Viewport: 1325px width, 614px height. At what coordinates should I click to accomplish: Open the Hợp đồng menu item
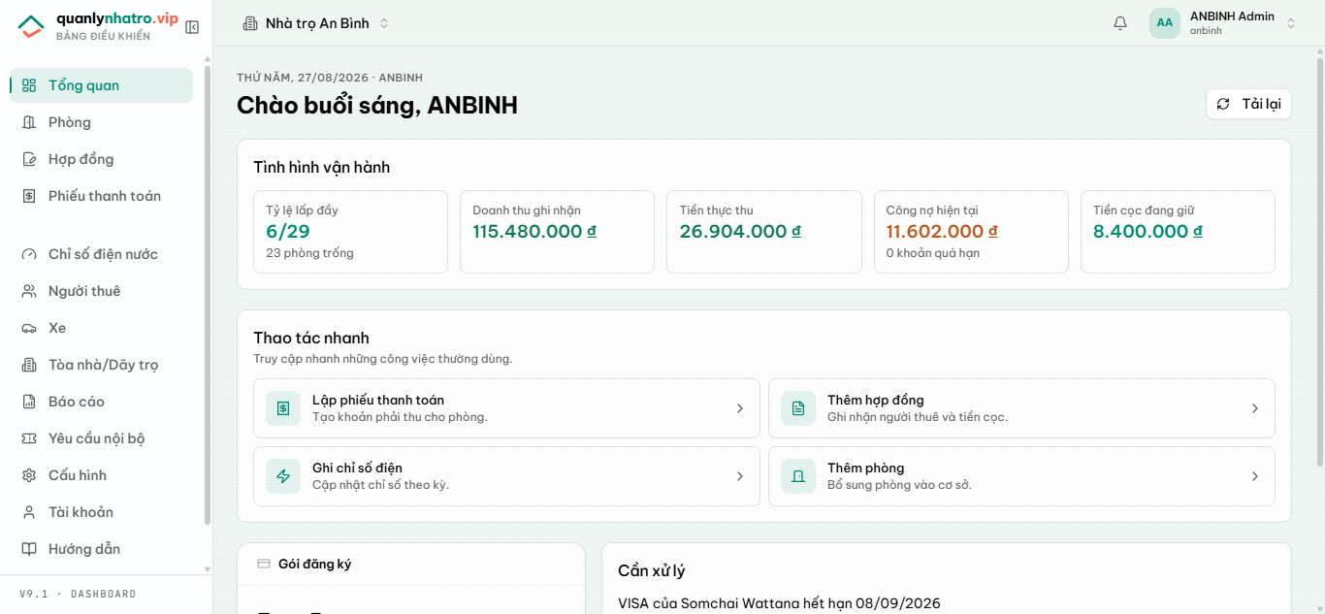(101, 159)
